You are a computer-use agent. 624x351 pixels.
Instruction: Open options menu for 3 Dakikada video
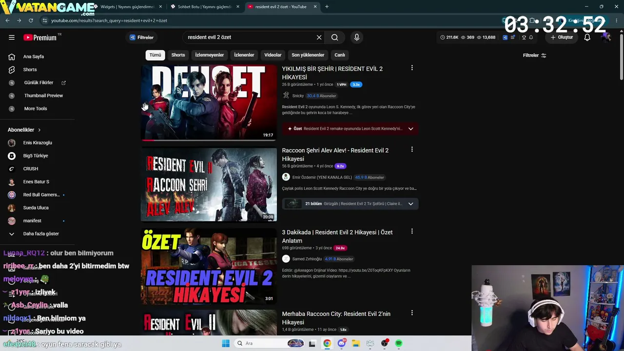[412, 232]
